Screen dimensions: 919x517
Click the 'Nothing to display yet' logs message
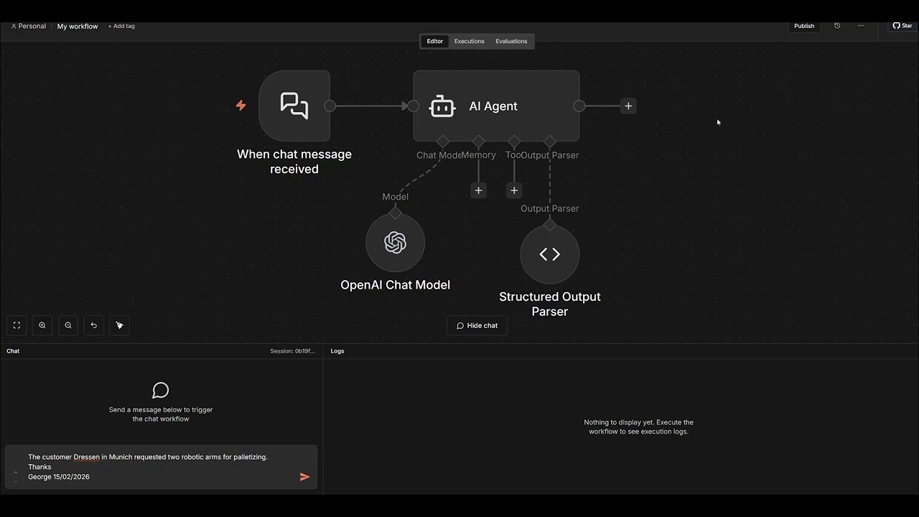(x=639, y=427)
